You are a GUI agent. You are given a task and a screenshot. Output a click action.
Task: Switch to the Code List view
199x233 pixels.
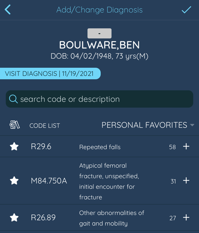45,126
